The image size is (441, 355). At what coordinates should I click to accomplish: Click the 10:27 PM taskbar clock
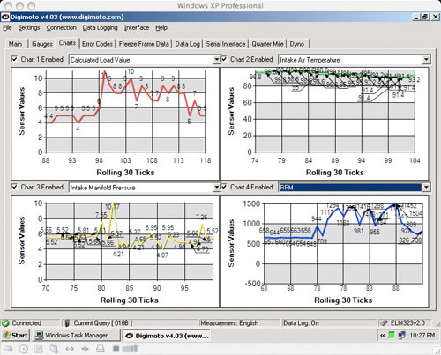[422, 335]
